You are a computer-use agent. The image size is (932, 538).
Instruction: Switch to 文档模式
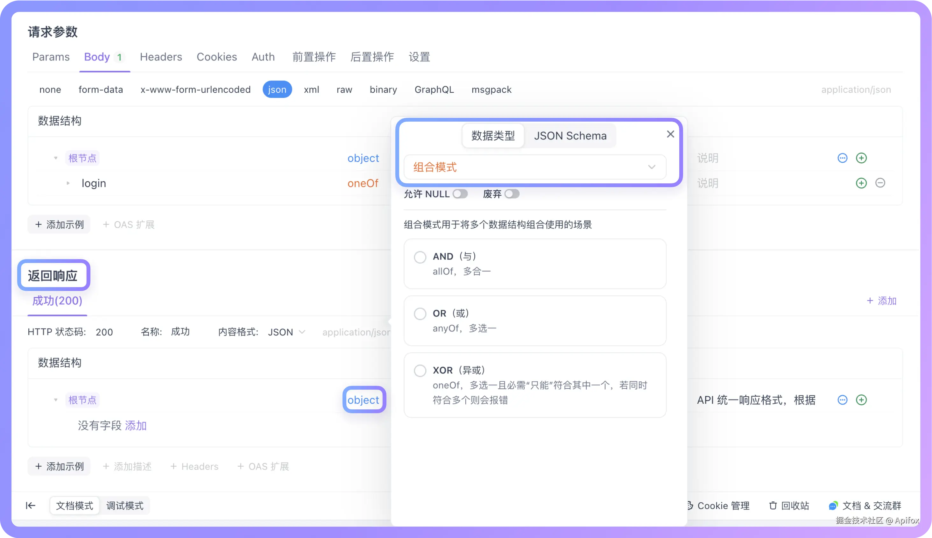[74, 506]
